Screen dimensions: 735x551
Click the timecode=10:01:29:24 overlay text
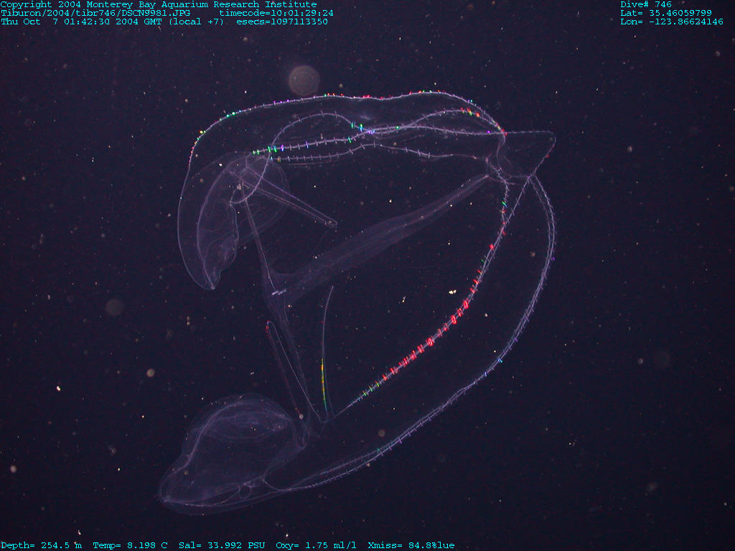pos(276,13)
